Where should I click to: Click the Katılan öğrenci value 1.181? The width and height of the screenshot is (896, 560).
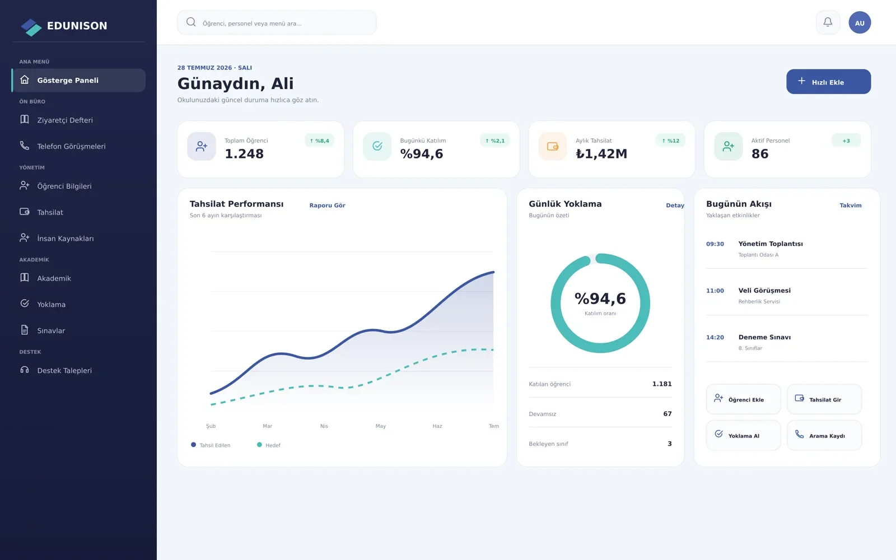662,384
